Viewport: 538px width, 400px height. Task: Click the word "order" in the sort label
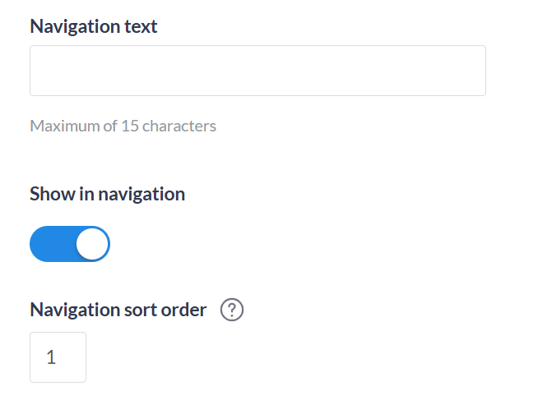click(185, 310)
